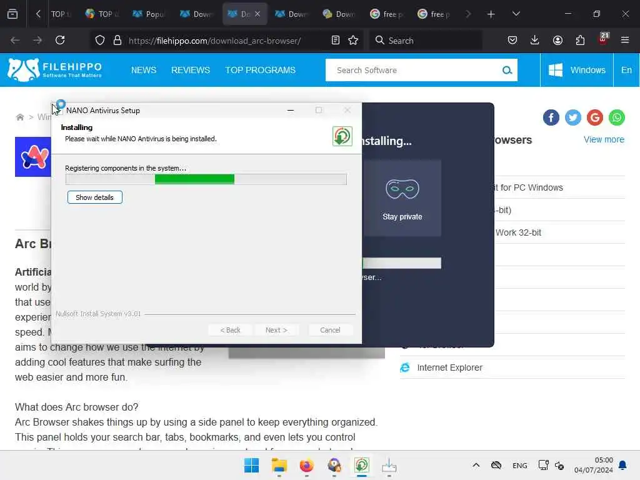The width and height of the screenshot is (640, 480).
Task: Open the Windows Start button
Action: pos(251,466)
